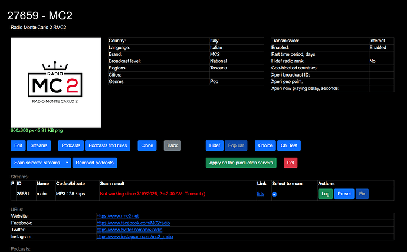The height and width of the screenshot is (252, 407).
Task: Apply on the production servers
Action: tap(241, 163)
